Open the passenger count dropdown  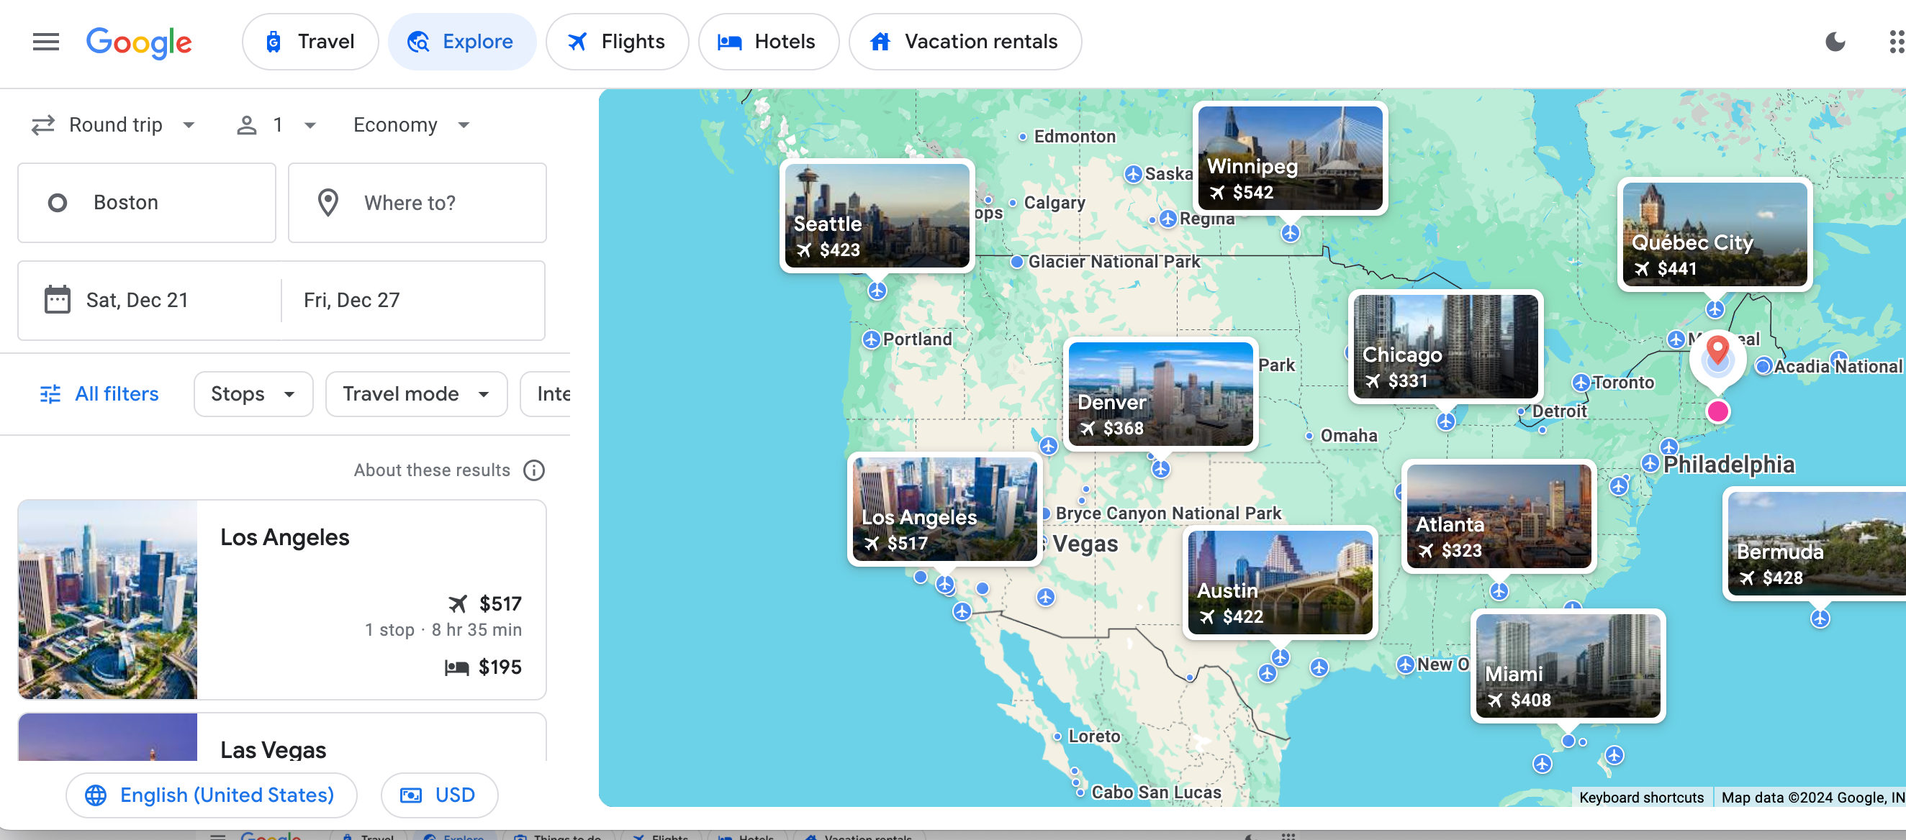[276, 125]
